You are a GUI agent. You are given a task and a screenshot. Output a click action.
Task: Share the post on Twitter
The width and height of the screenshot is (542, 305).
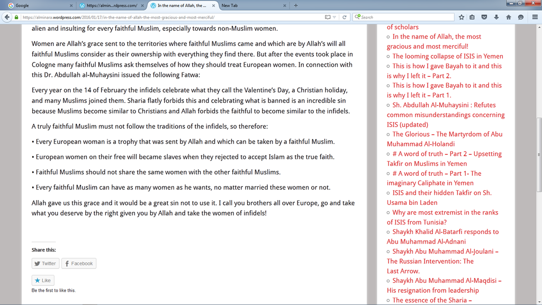pos(46,264)
